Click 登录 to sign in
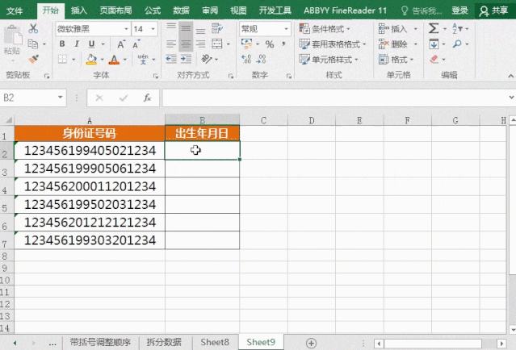The image size is (516, 350). [459, 10]
